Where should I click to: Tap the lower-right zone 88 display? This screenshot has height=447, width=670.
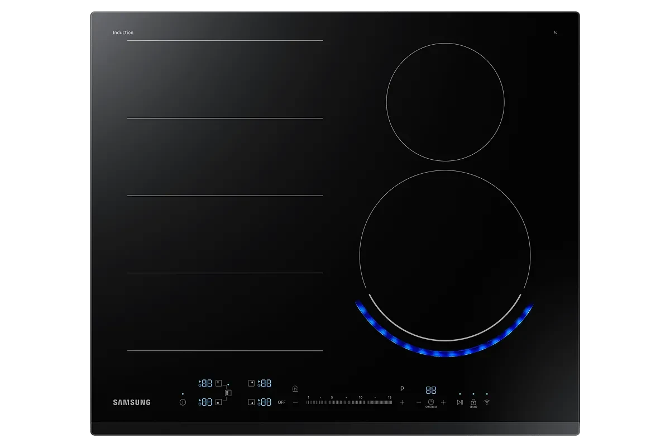click(266, 402)
